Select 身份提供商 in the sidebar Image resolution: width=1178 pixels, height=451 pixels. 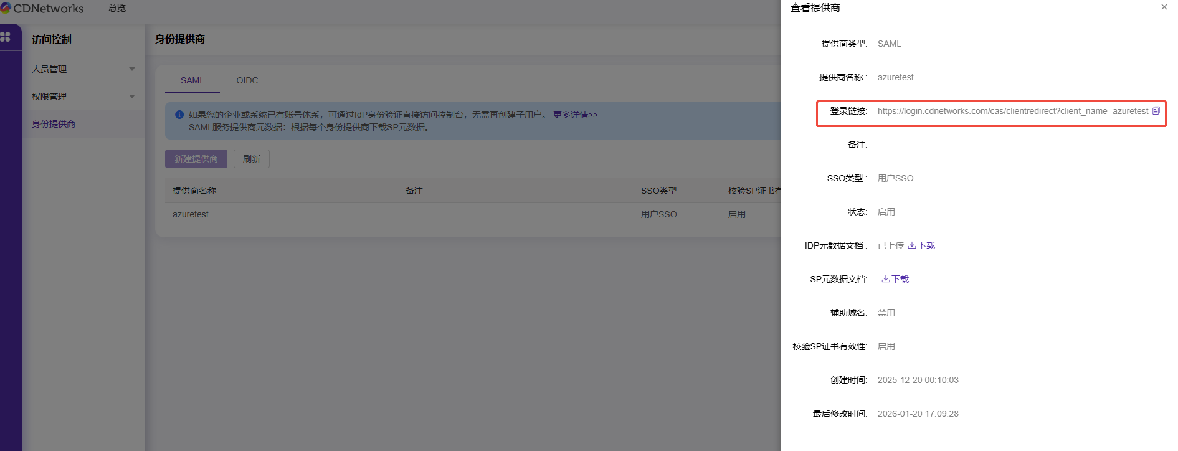[54, 124]
